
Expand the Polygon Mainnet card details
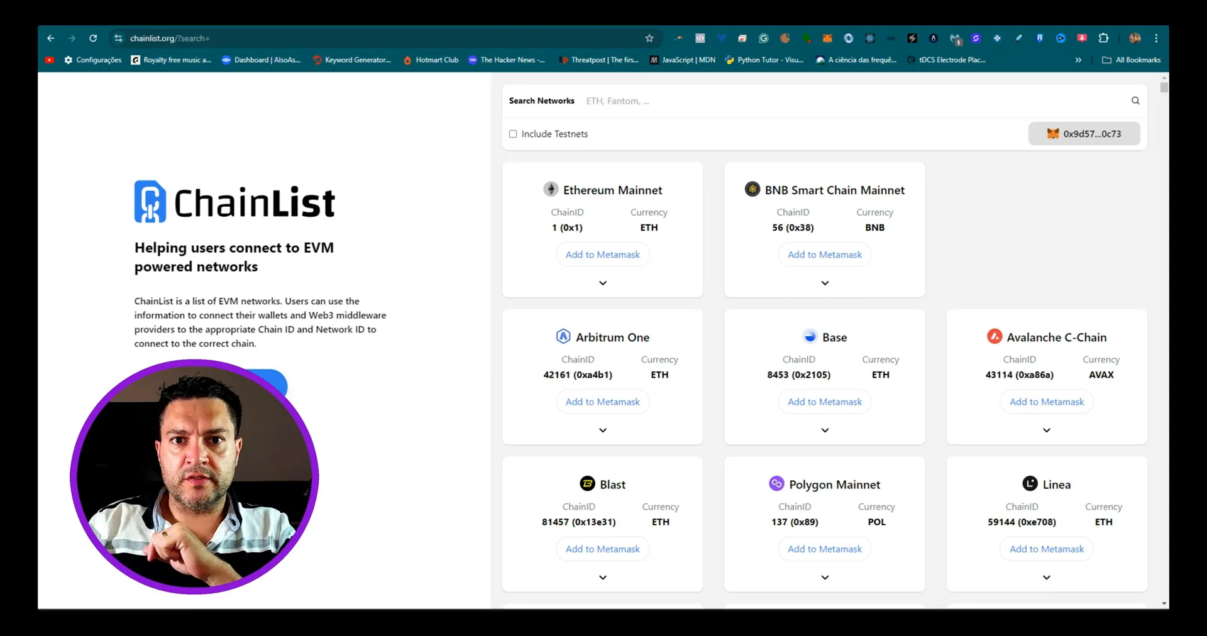[x=825, y=578]
